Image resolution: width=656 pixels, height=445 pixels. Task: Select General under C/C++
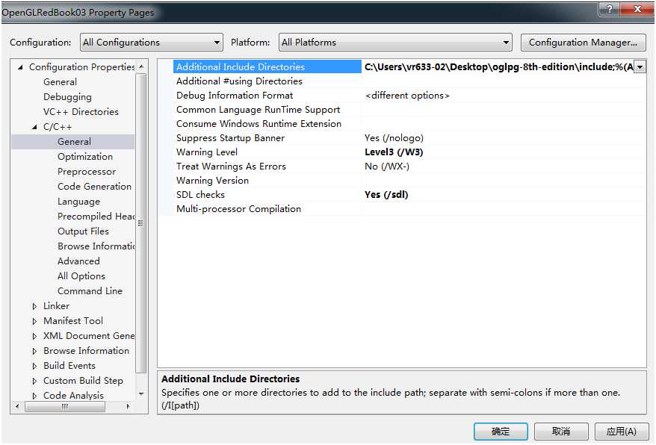(74, 142)
